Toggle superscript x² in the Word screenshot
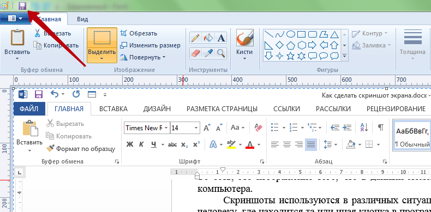Viewport: 431px width, 212px height. pos(196,144)
